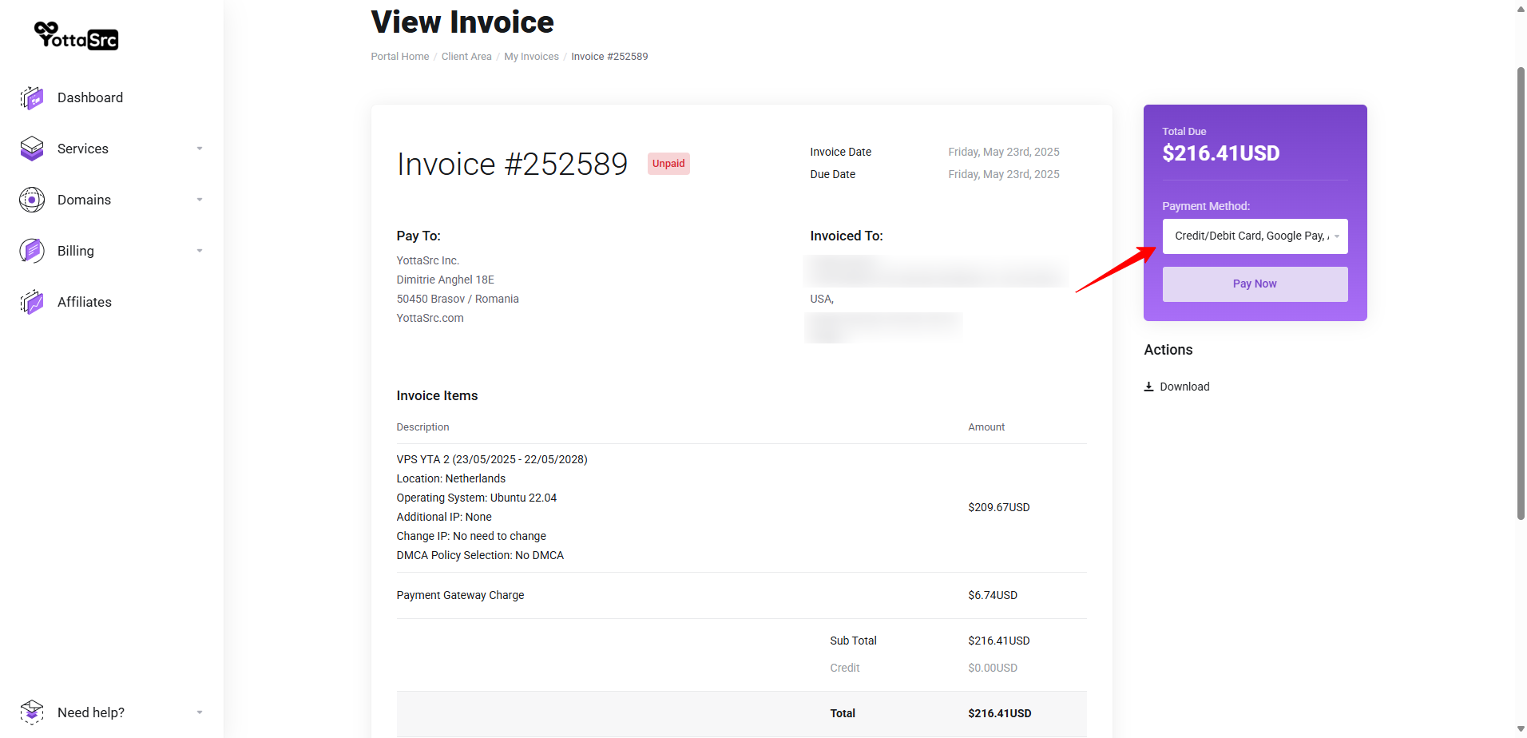Open Dashboard from the sidebar
1527x738 pixels.
click(90, 97)
